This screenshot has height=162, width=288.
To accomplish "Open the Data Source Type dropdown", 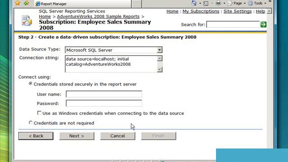I will click(x=113, y=50).
